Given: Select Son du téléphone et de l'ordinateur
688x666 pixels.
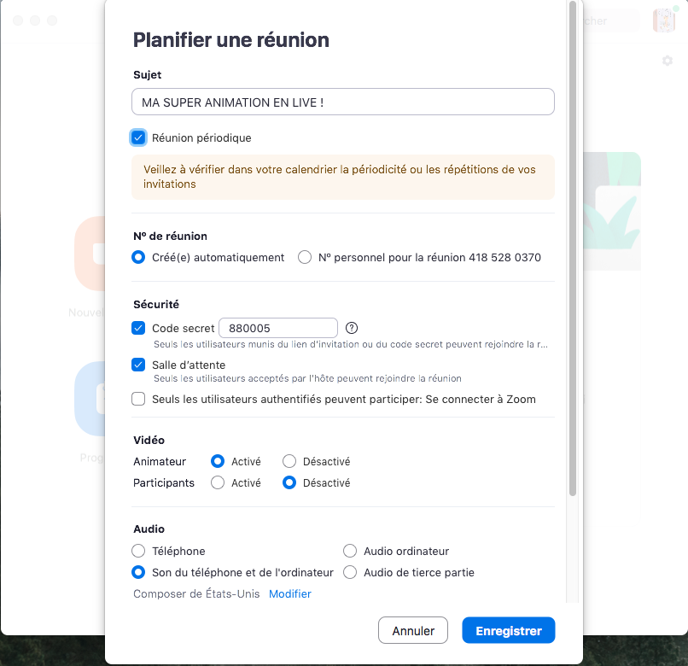Looking at the screenshot, I should coord(138,572).
